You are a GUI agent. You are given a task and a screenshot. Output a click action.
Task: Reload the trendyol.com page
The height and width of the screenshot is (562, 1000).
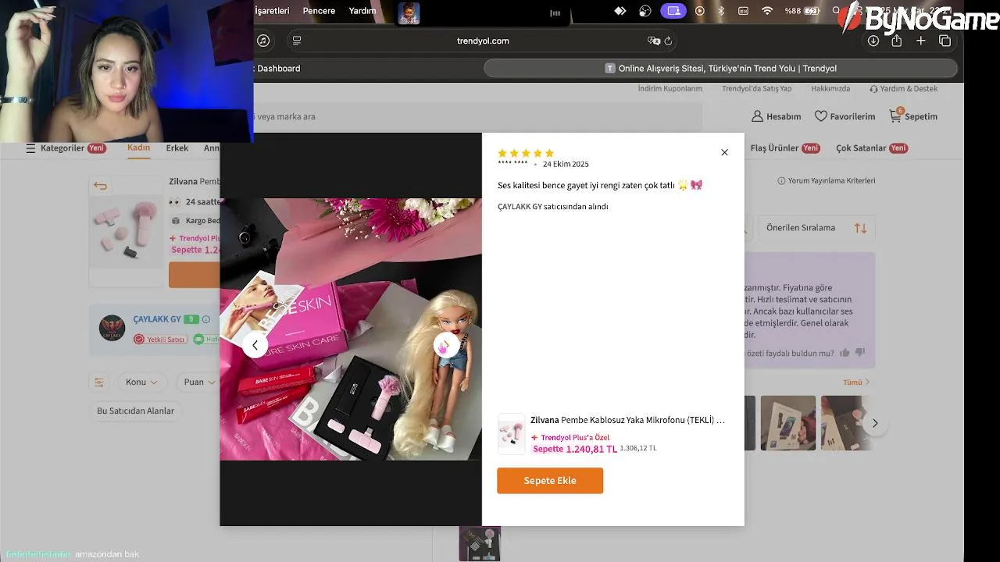pos(669,41)
